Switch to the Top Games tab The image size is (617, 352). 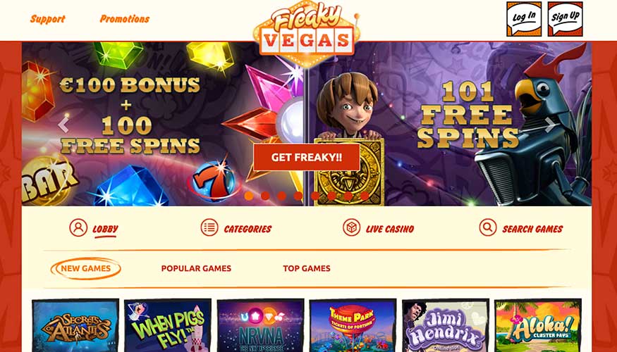point(307,269)
